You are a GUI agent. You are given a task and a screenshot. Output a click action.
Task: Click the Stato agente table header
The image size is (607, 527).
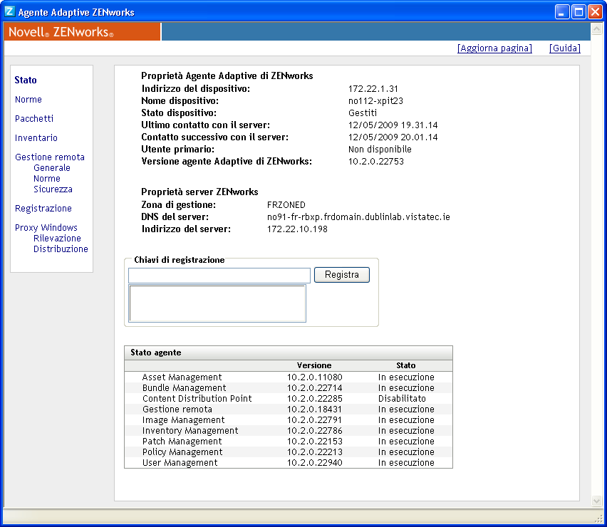(289, 353)
